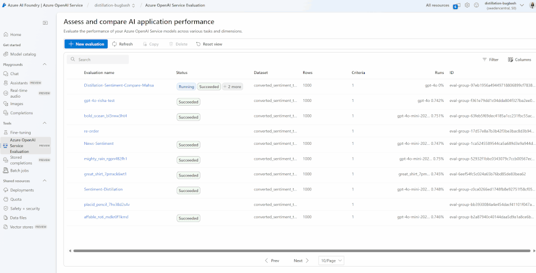Click the Refresh icon in the toolbar
The image size is (536, 273).
(x=115, y=44)
